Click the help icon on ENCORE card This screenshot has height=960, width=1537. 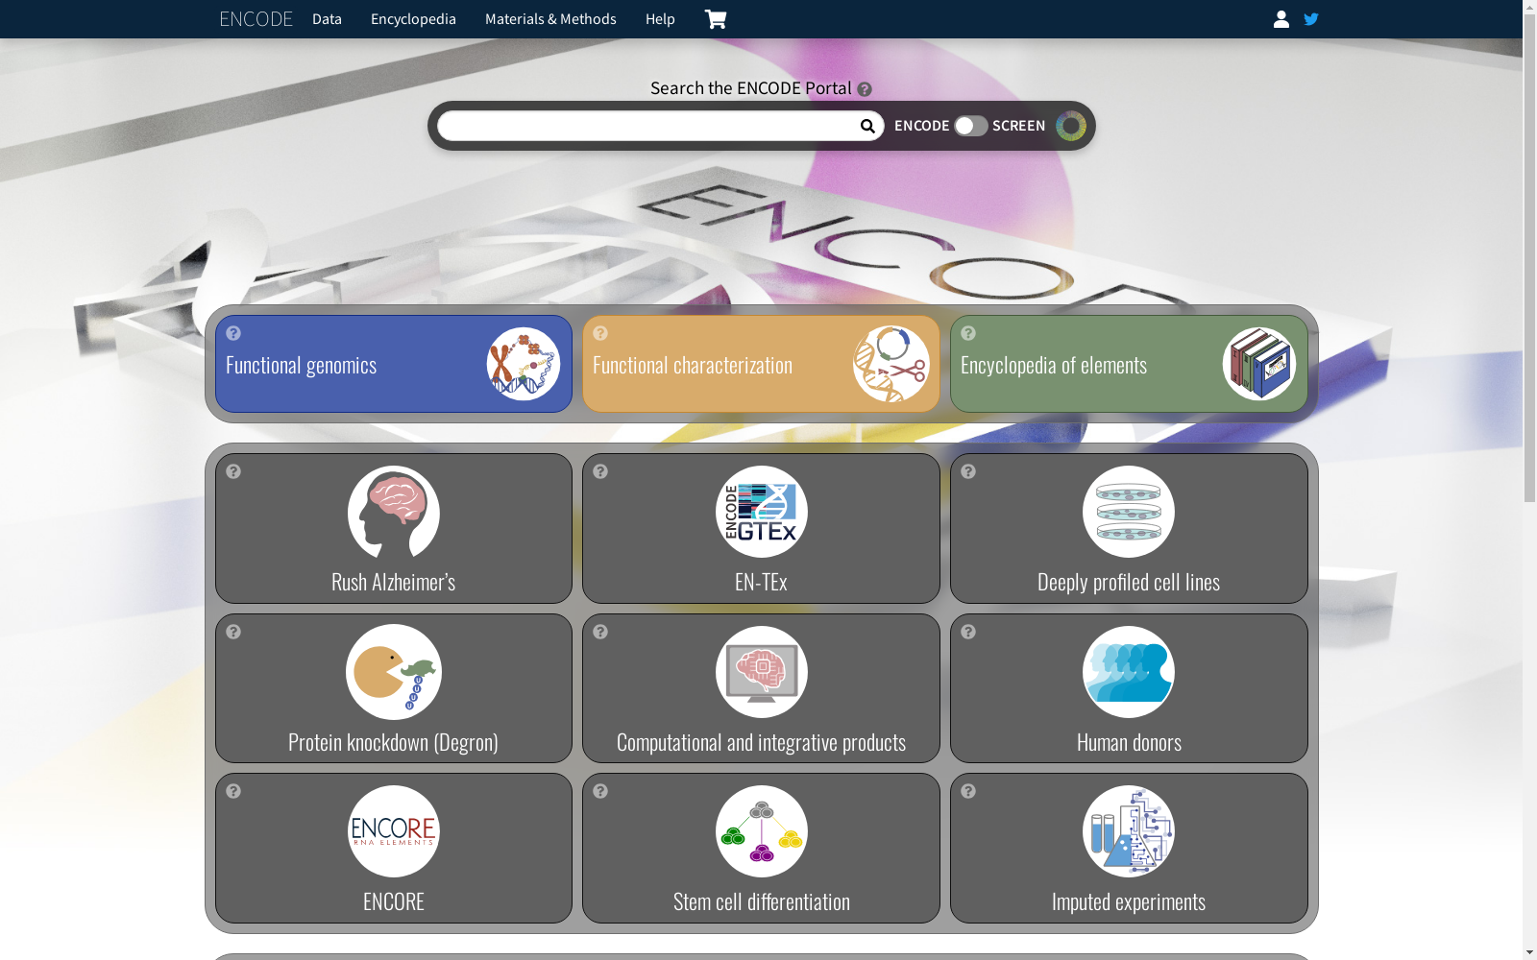pyautogui.click(x=233, y=791)
